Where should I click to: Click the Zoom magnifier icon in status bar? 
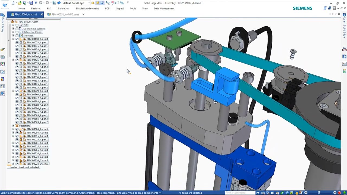(x=268, y=193)
